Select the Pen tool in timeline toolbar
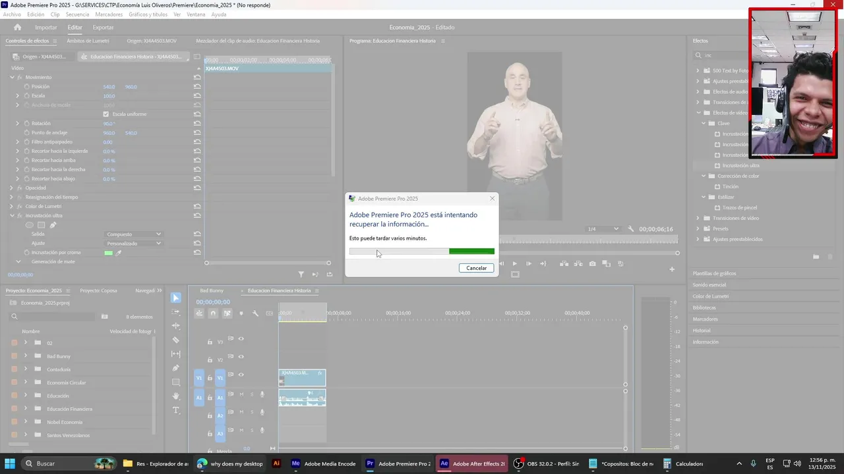 coord(175,368)
